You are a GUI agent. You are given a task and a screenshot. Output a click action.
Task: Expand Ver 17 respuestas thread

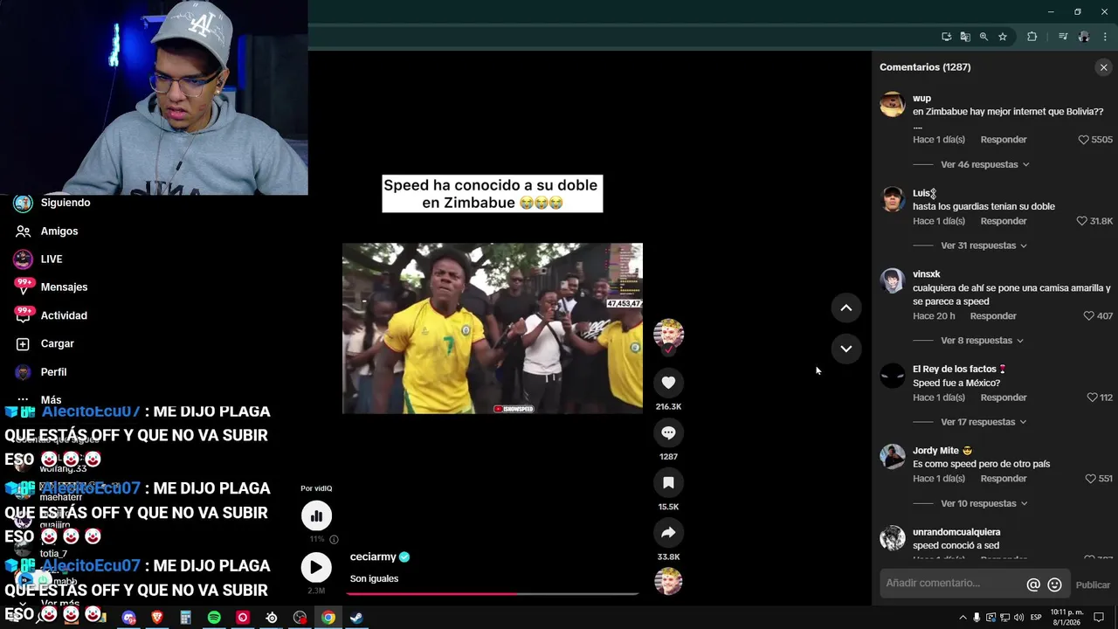pyautogui.click(x=983, y=422)
